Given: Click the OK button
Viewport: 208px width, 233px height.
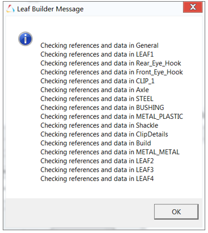Looking at the screenshot, I should click(176, 212).
